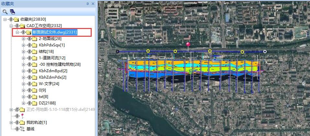
Task: Collapse the 断面测试文件.dwg node
Action: pos(17,32)
